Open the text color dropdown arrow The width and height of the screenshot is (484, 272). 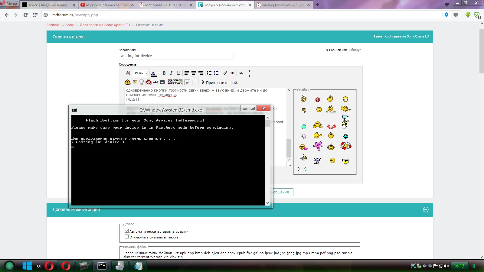159,73
